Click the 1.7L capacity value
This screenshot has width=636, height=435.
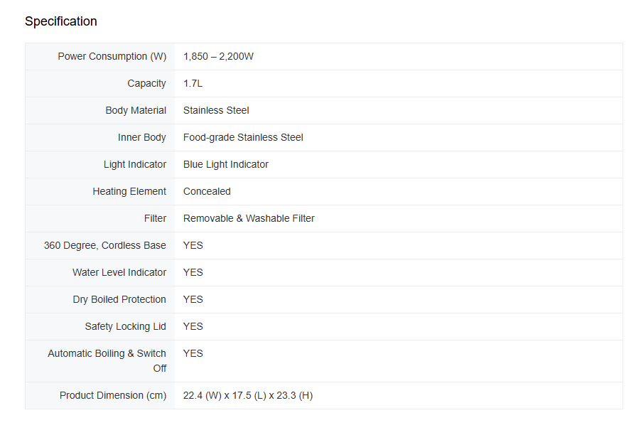[x=193, y=84]
